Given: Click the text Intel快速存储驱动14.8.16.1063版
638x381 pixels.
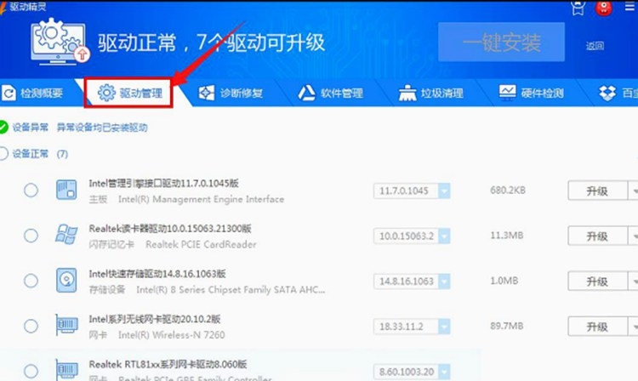Looking at the screenshot, I should 157,274.
